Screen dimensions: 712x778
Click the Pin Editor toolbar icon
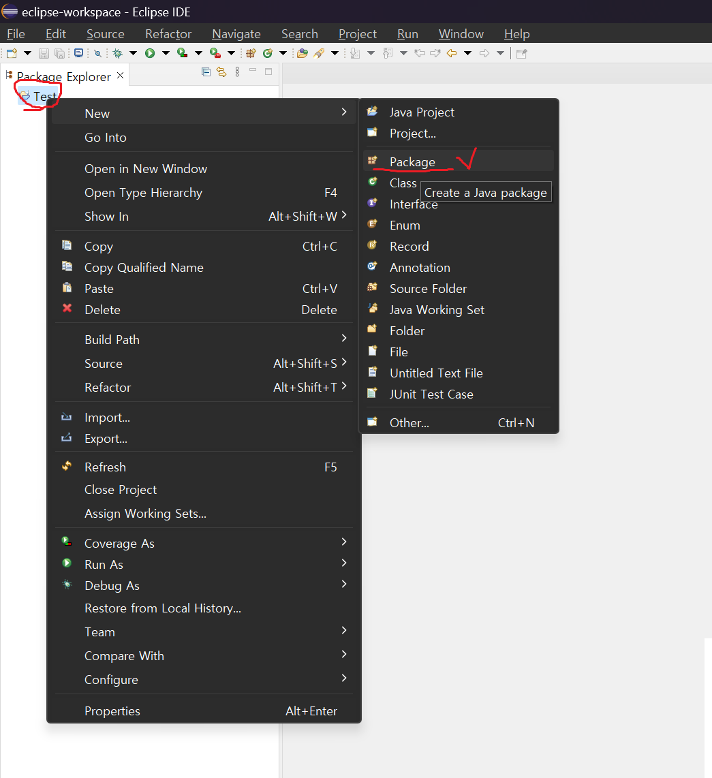(x=521, y=53)
